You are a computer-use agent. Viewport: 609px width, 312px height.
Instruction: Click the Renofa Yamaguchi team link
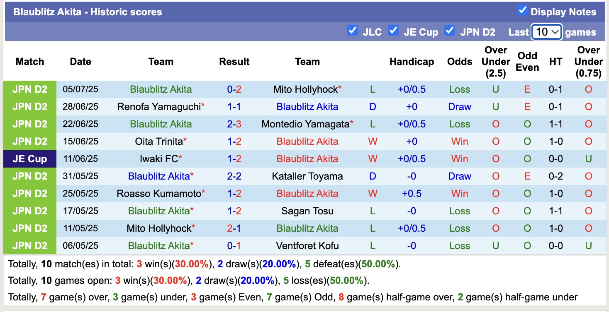[159, 107]
